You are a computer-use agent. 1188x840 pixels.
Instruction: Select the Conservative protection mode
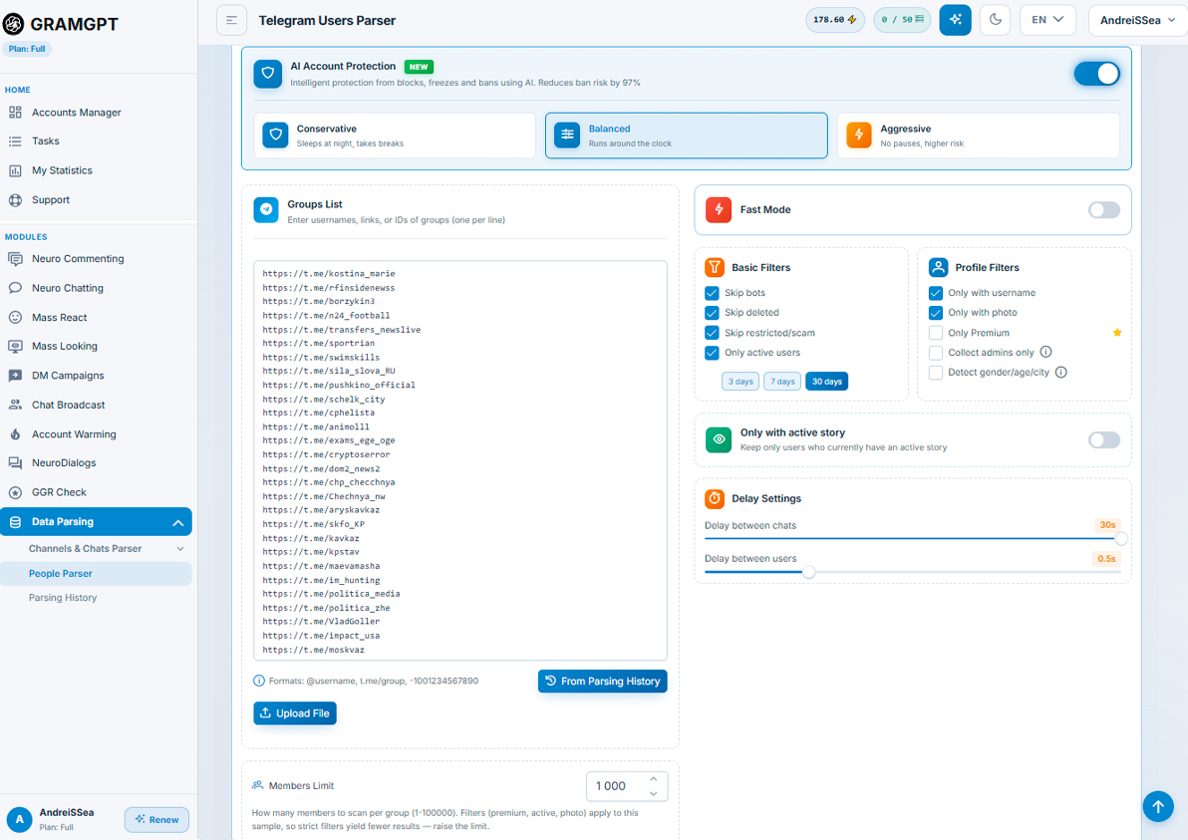pos(395,136)
